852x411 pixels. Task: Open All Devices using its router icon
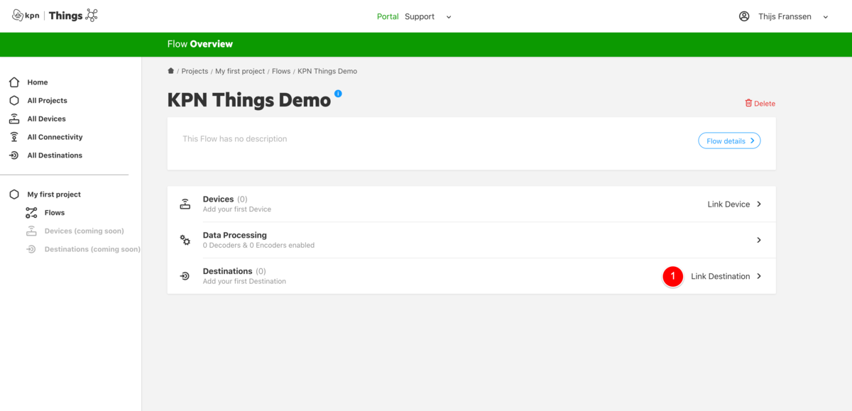click(x=14, y=119)
